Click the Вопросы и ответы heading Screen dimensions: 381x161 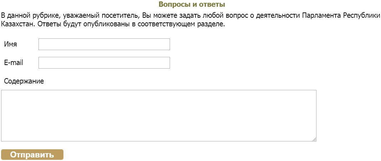(x=192, y=5)
